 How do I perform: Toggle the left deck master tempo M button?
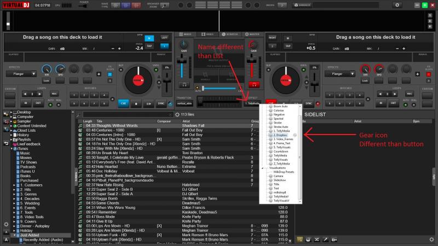149,38
